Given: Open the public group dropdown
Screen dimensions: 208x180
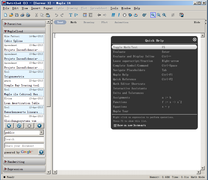Looking at the screenshot, I should pos(41,132).
